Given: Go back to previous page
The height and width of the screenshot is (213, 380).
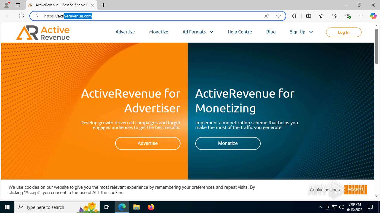Looking at the screenshot, I should coord(8,16).
